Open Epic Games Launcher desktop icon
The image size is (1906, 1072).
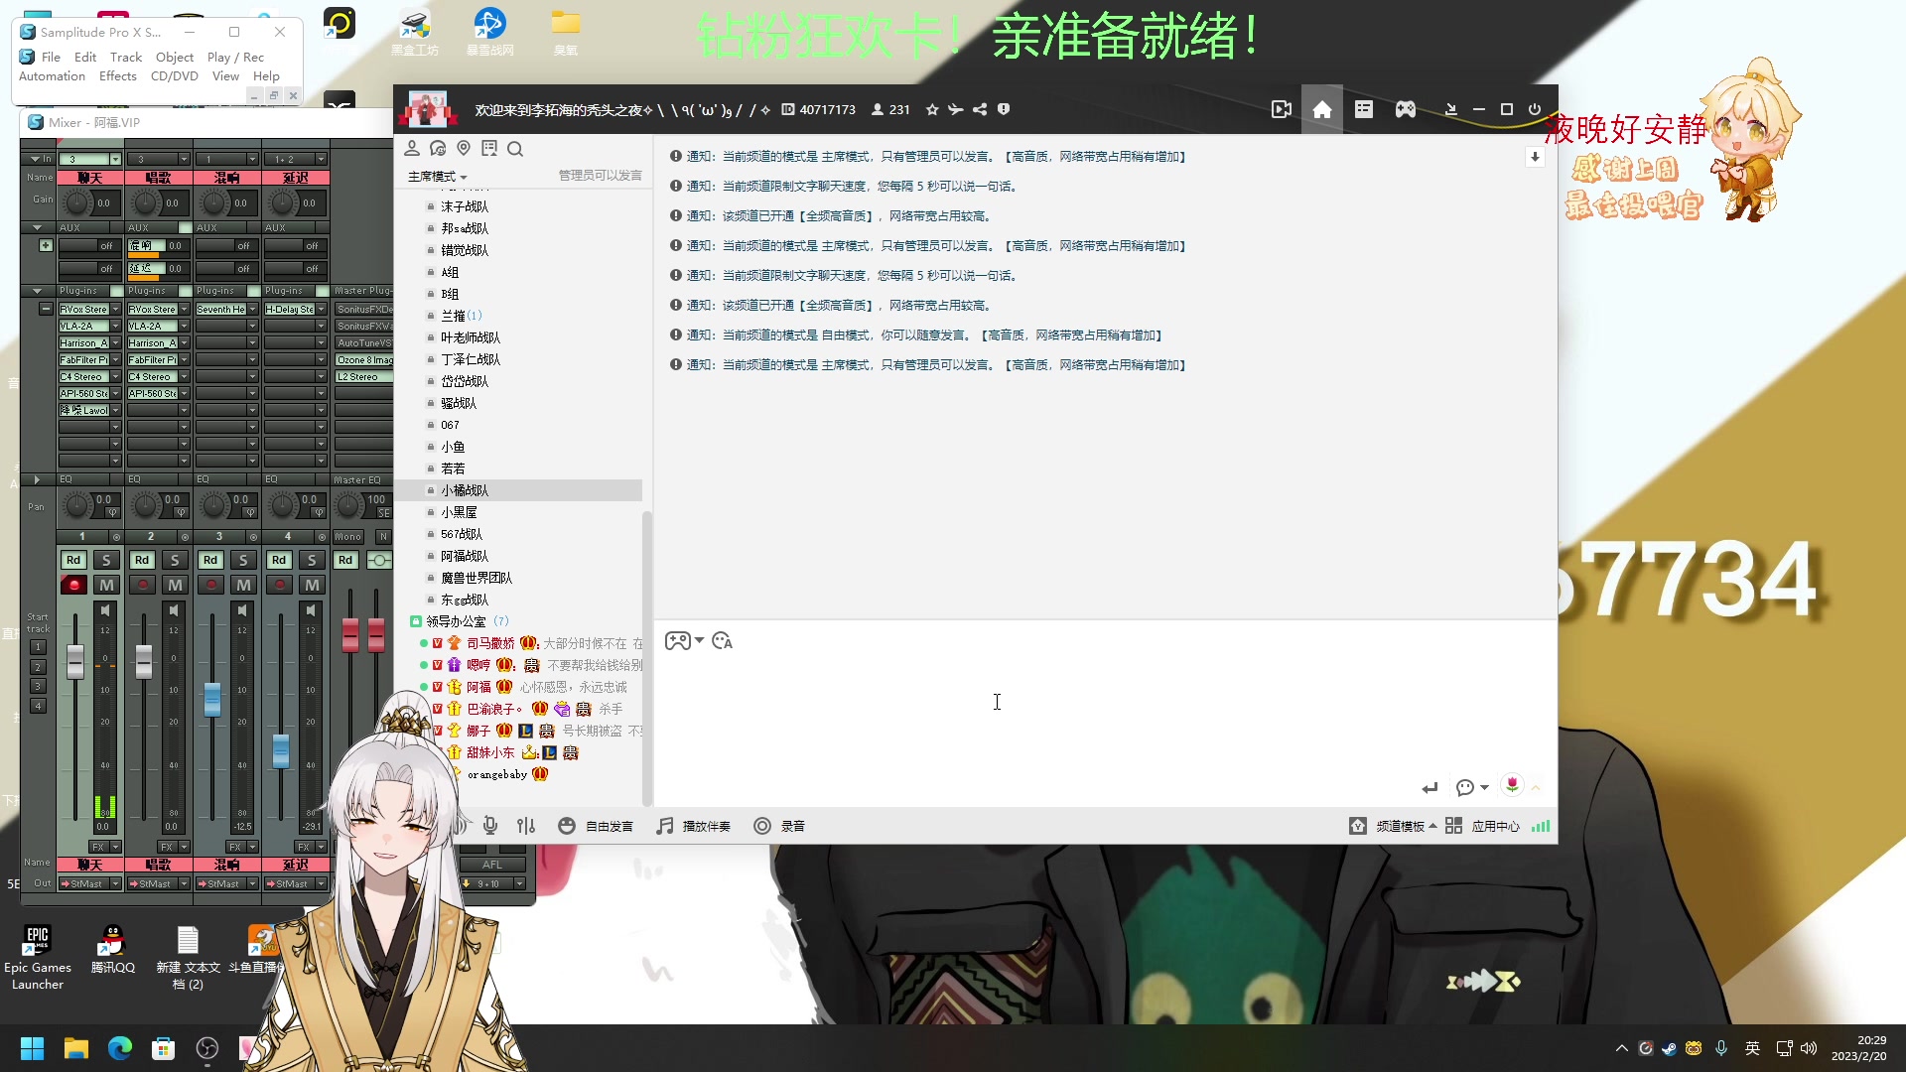click(38, 957)
